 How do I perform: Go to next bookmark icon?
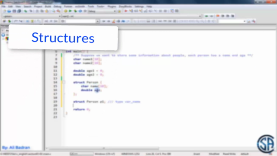pyautogui.click(x=228, y=16)
